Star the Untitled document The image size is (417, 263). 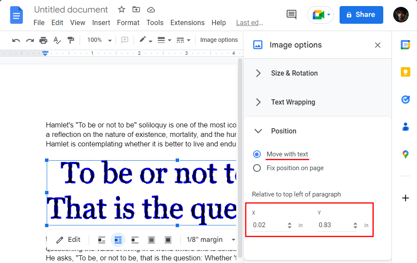(x=122, y=10)
